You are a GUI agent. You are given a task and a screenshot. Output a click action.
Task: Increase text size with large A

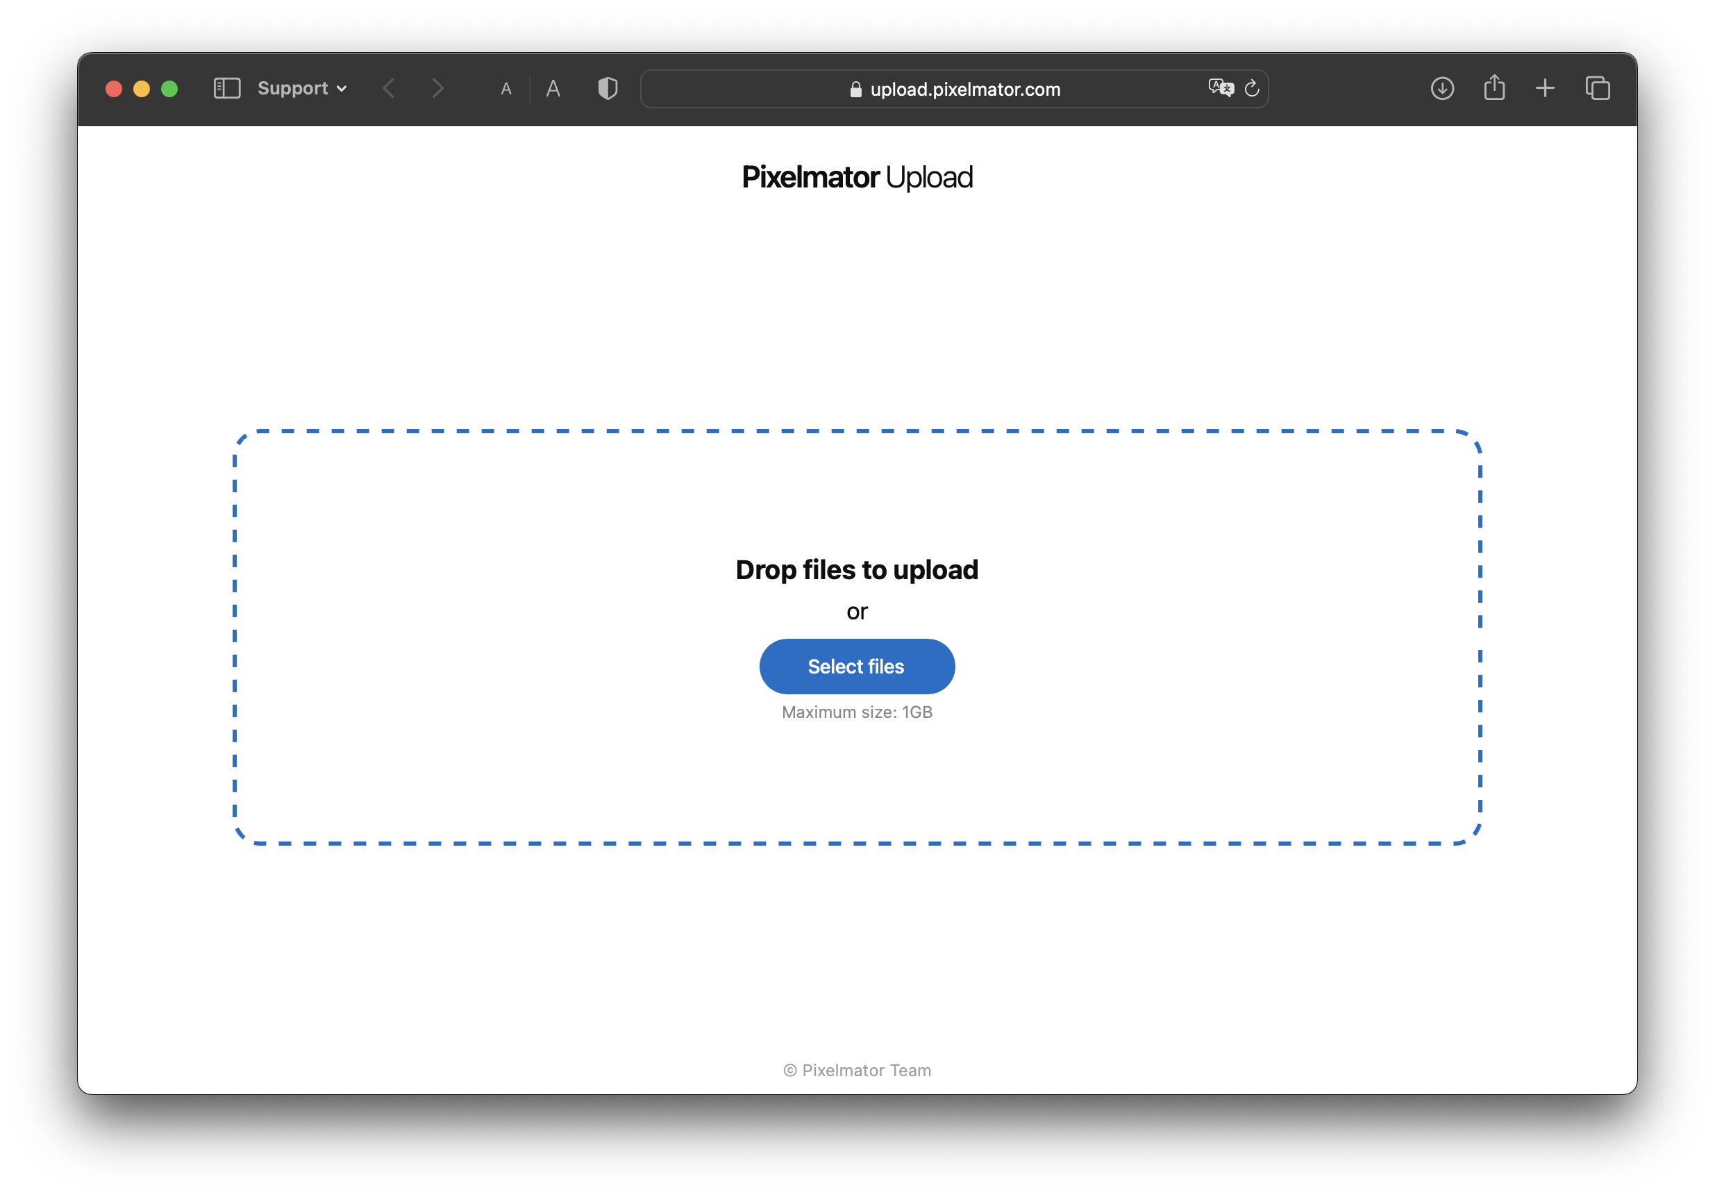(553, 89)
